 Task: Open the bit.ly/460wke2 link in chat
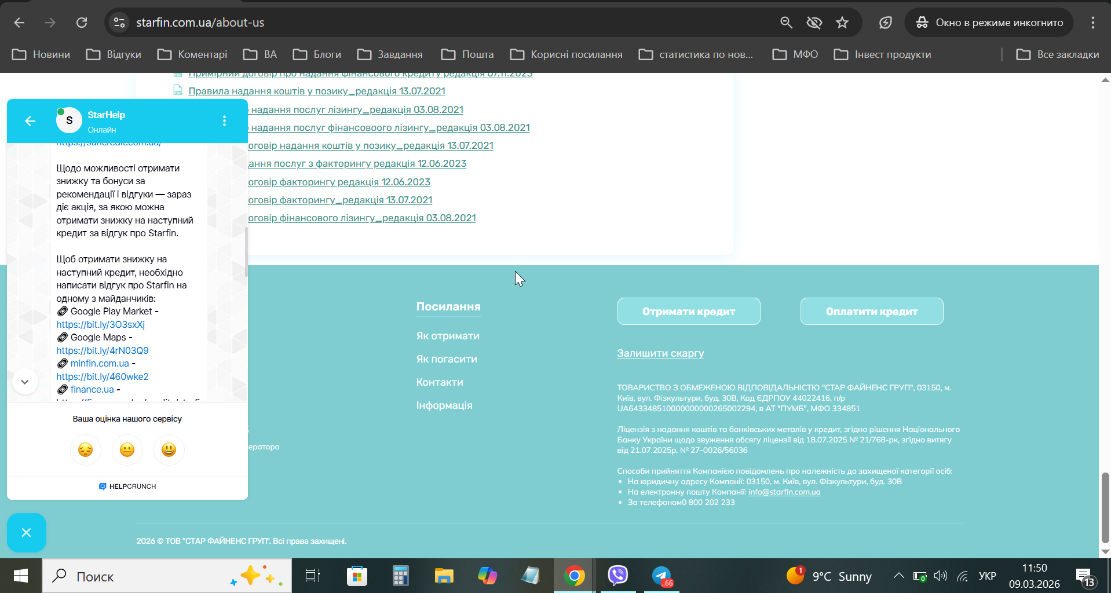103,376
